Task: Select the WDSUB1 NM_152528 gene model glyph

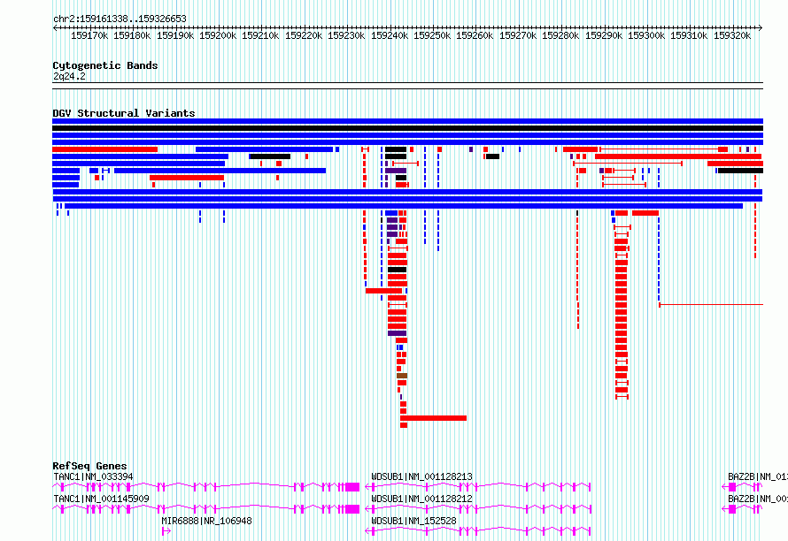Action: click(478, 531)
